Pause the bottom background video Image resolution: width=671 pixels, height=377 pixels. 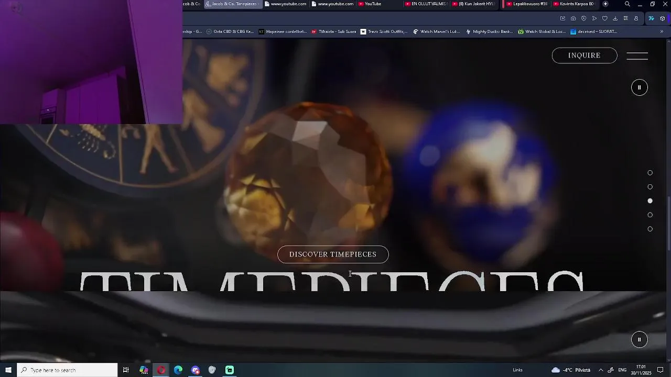640,339
